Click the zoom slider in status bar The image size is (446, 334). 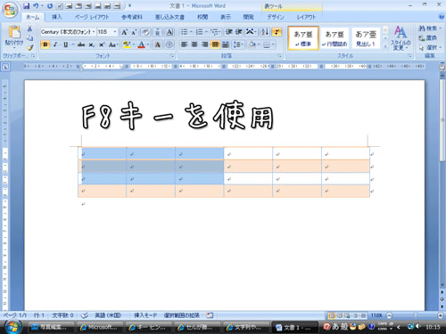pos(415,315)
